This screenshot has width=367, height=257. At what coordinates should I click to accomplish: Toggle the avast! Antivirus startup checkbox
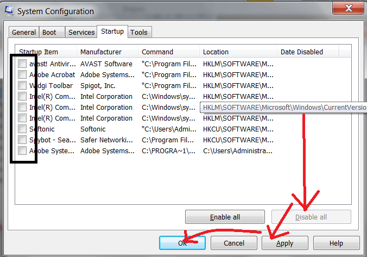coord(22,64)
